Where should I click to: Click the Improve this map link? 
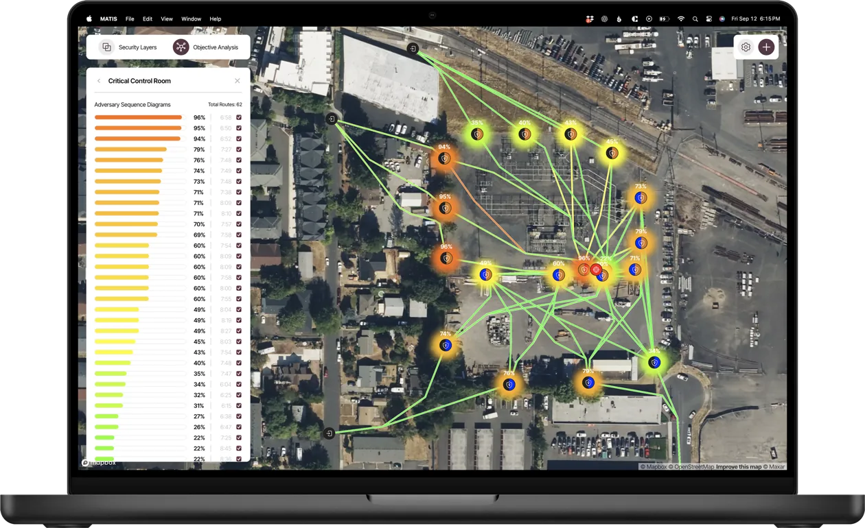pyautogui.click(x=739, y=467)
